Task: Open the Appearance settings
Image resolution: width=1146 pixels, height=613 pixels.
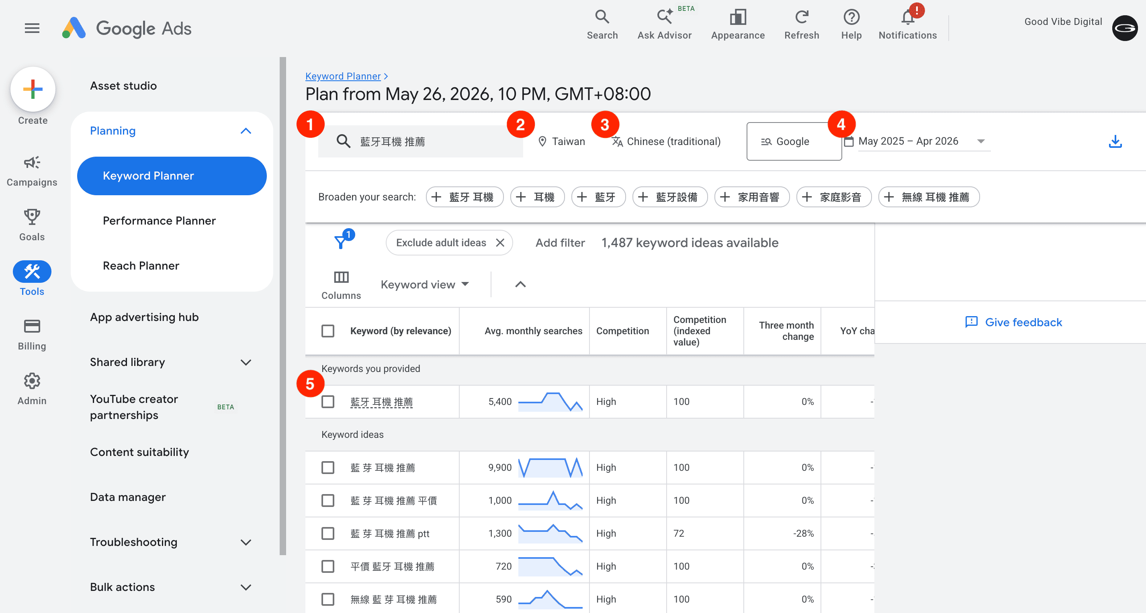Action: click(x=738, y=25)
